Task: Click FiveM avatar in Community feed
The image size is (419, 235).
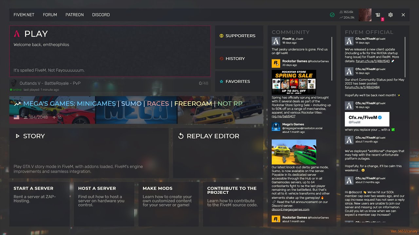Action: (276, 41)
